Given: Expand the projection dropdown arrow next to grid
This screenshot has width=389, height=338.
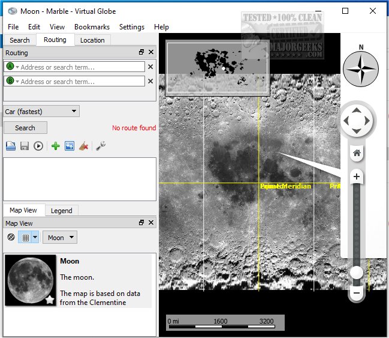Looking at the screenshot, I should (35, 237).
